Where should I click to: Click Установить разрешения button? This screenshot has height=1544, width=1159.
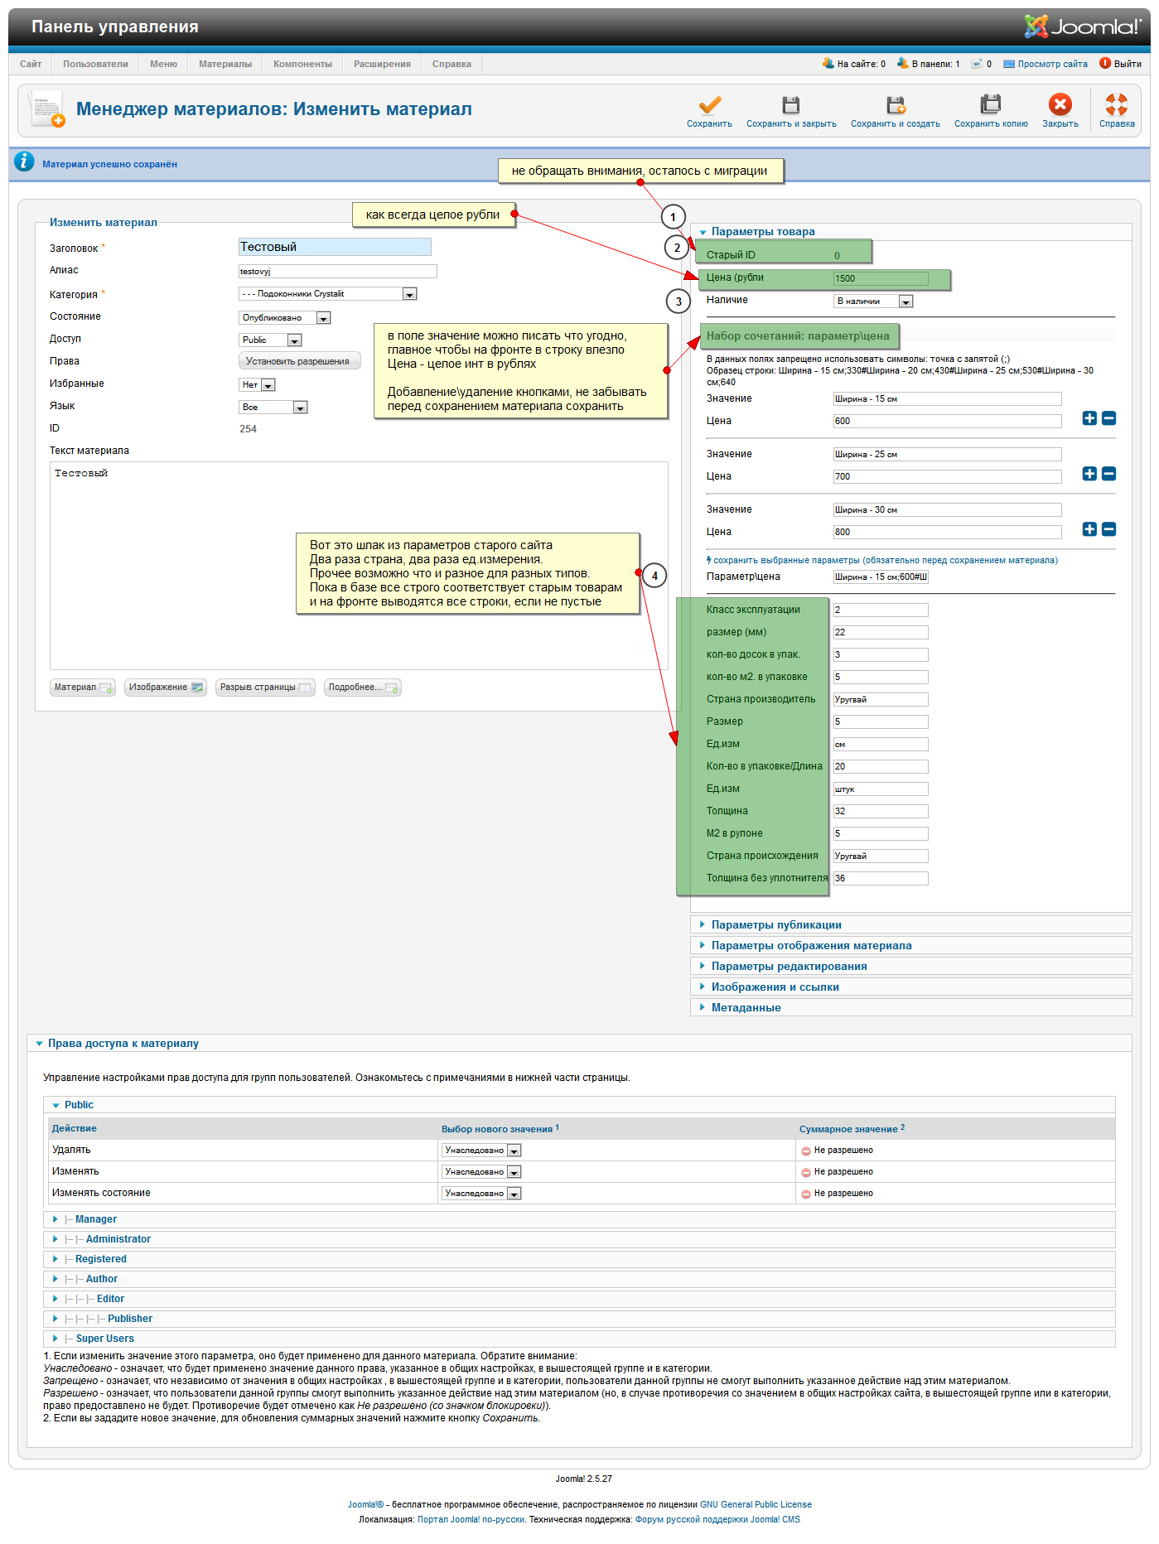tap(299, 361)
